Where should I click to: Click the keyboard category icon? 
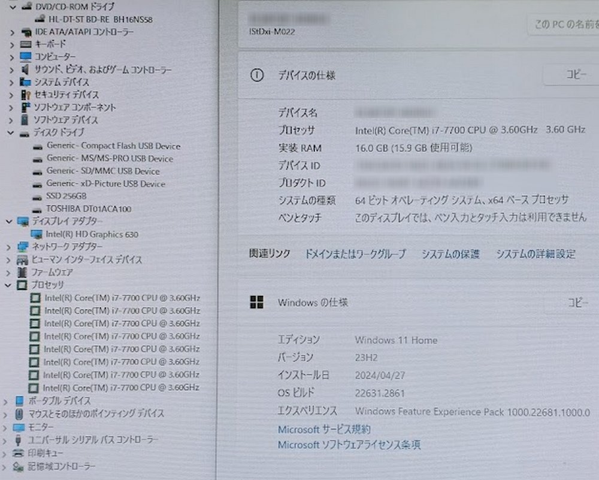point(26,45)
